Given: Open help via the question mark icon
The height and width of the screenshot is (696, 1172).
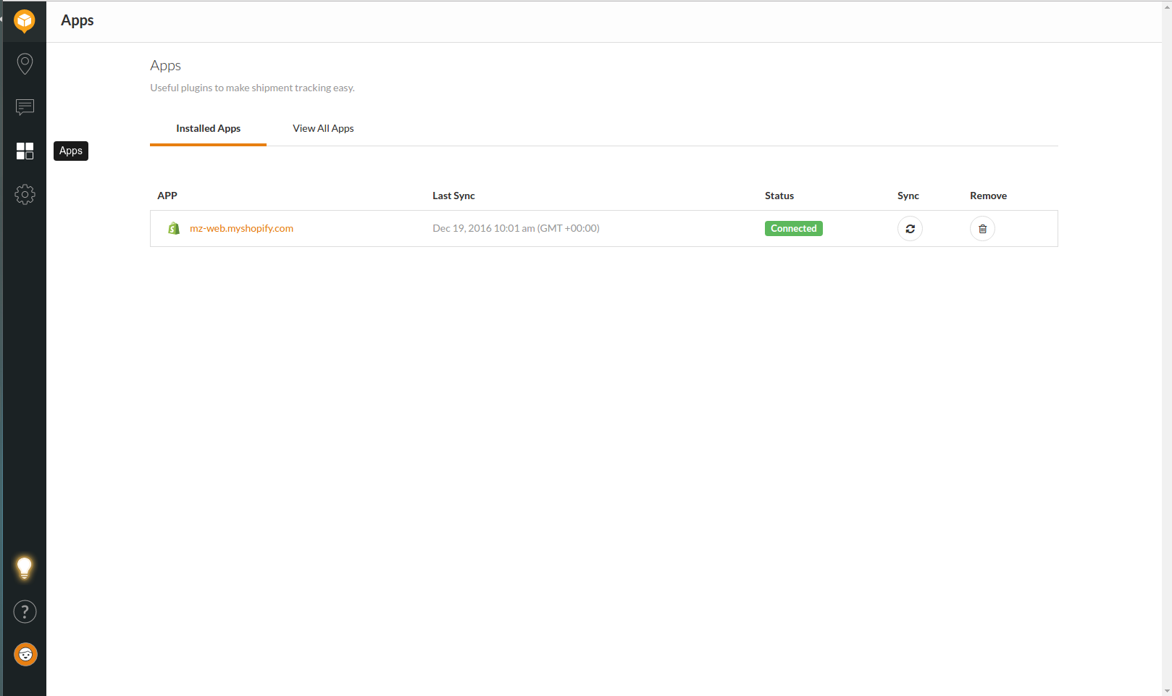Looking at the screenshot, I should 25,612.
